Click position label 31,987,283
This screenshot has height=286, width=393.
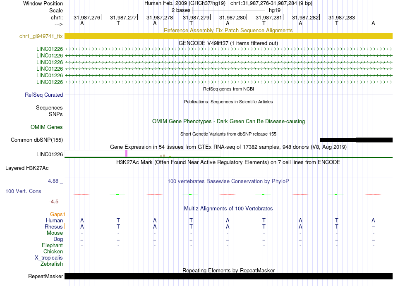tap(342, 17)
